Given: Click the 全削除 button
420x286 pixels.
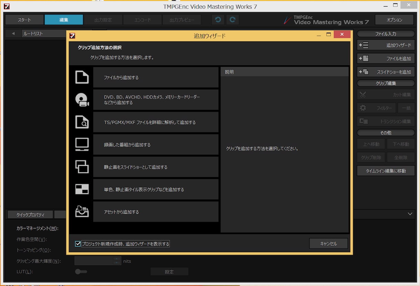Looking at the screenshot, I should pos(401,157).
